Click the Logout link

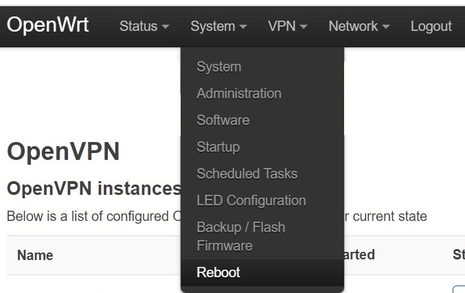(431, 26)
